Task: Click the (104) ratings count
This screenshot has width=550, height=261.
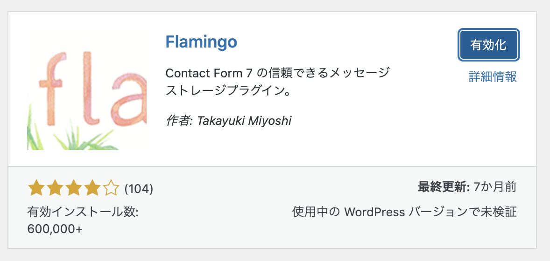Action: point(139,189)
